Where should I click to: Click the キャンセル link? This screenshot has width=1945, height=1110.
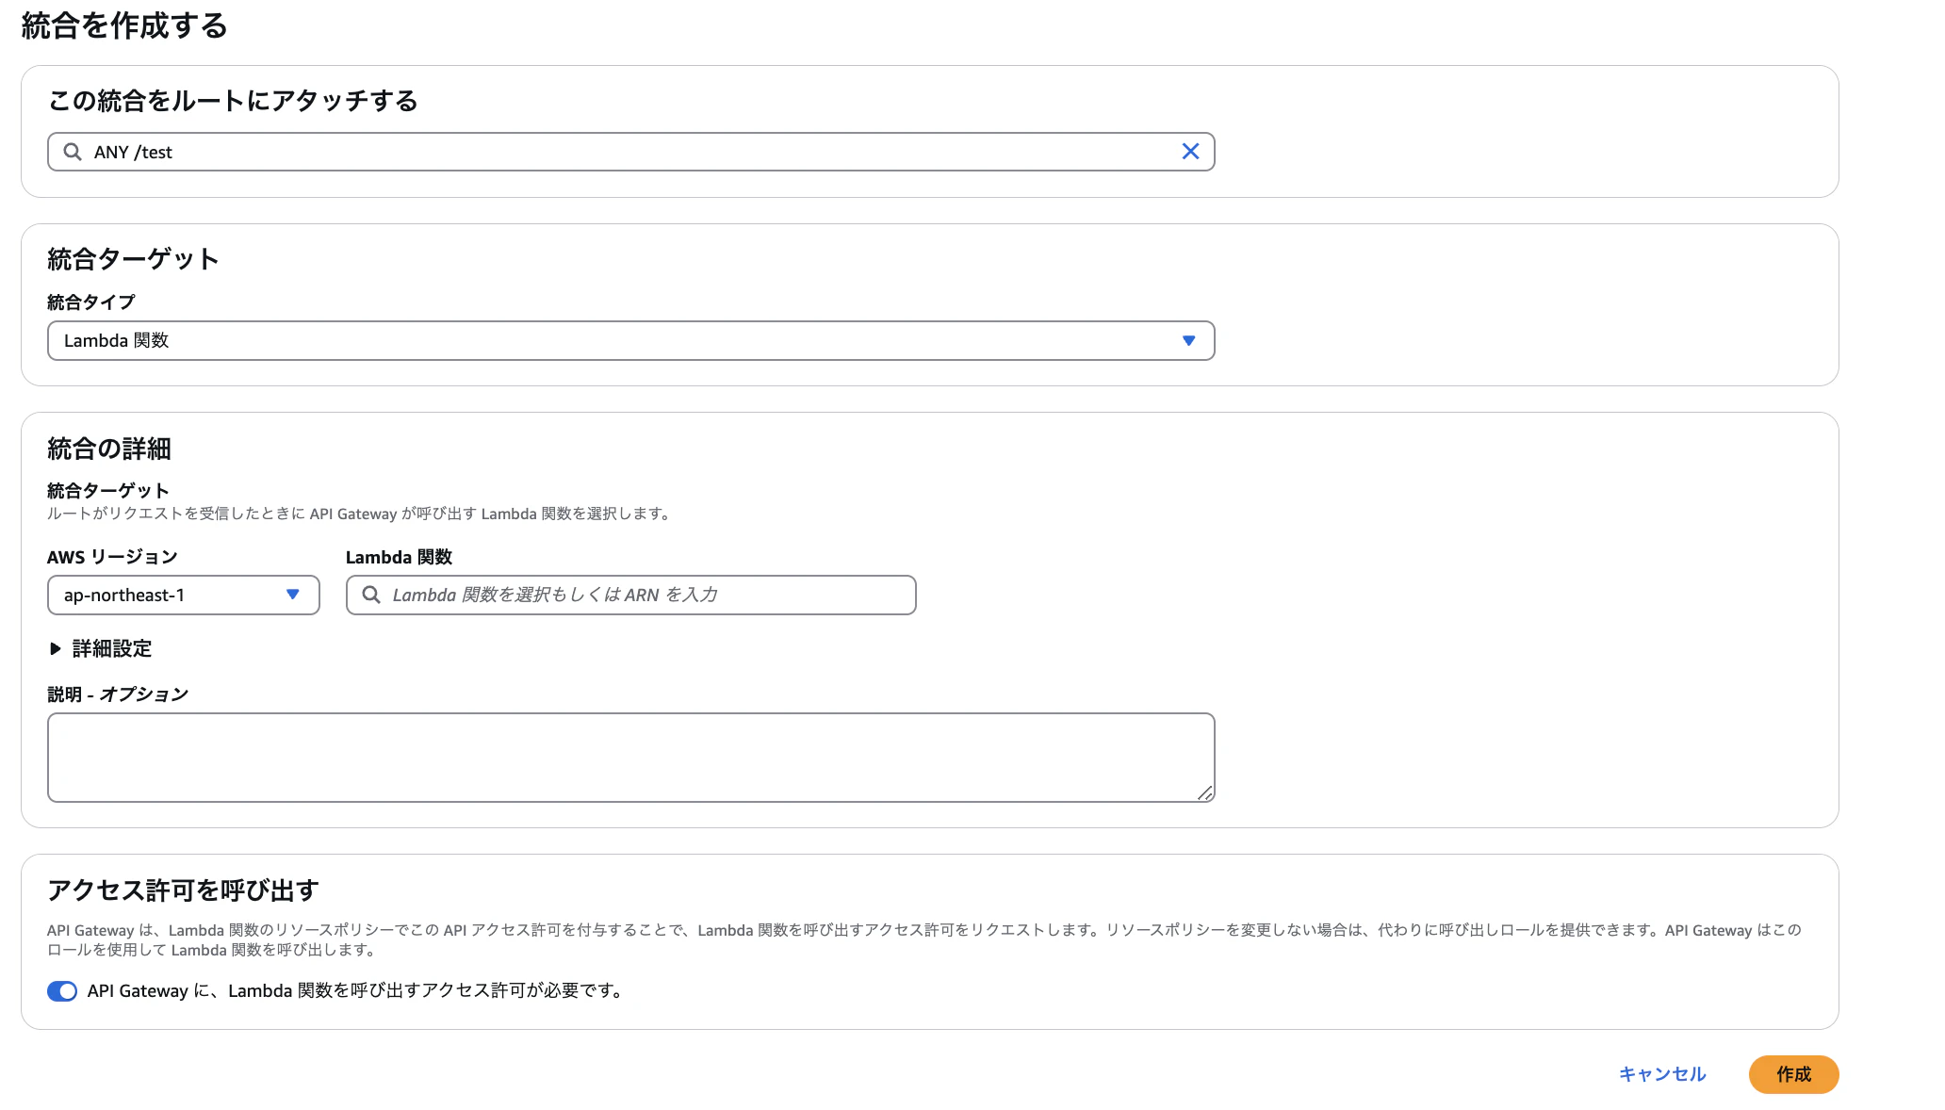point(1662,1074)
